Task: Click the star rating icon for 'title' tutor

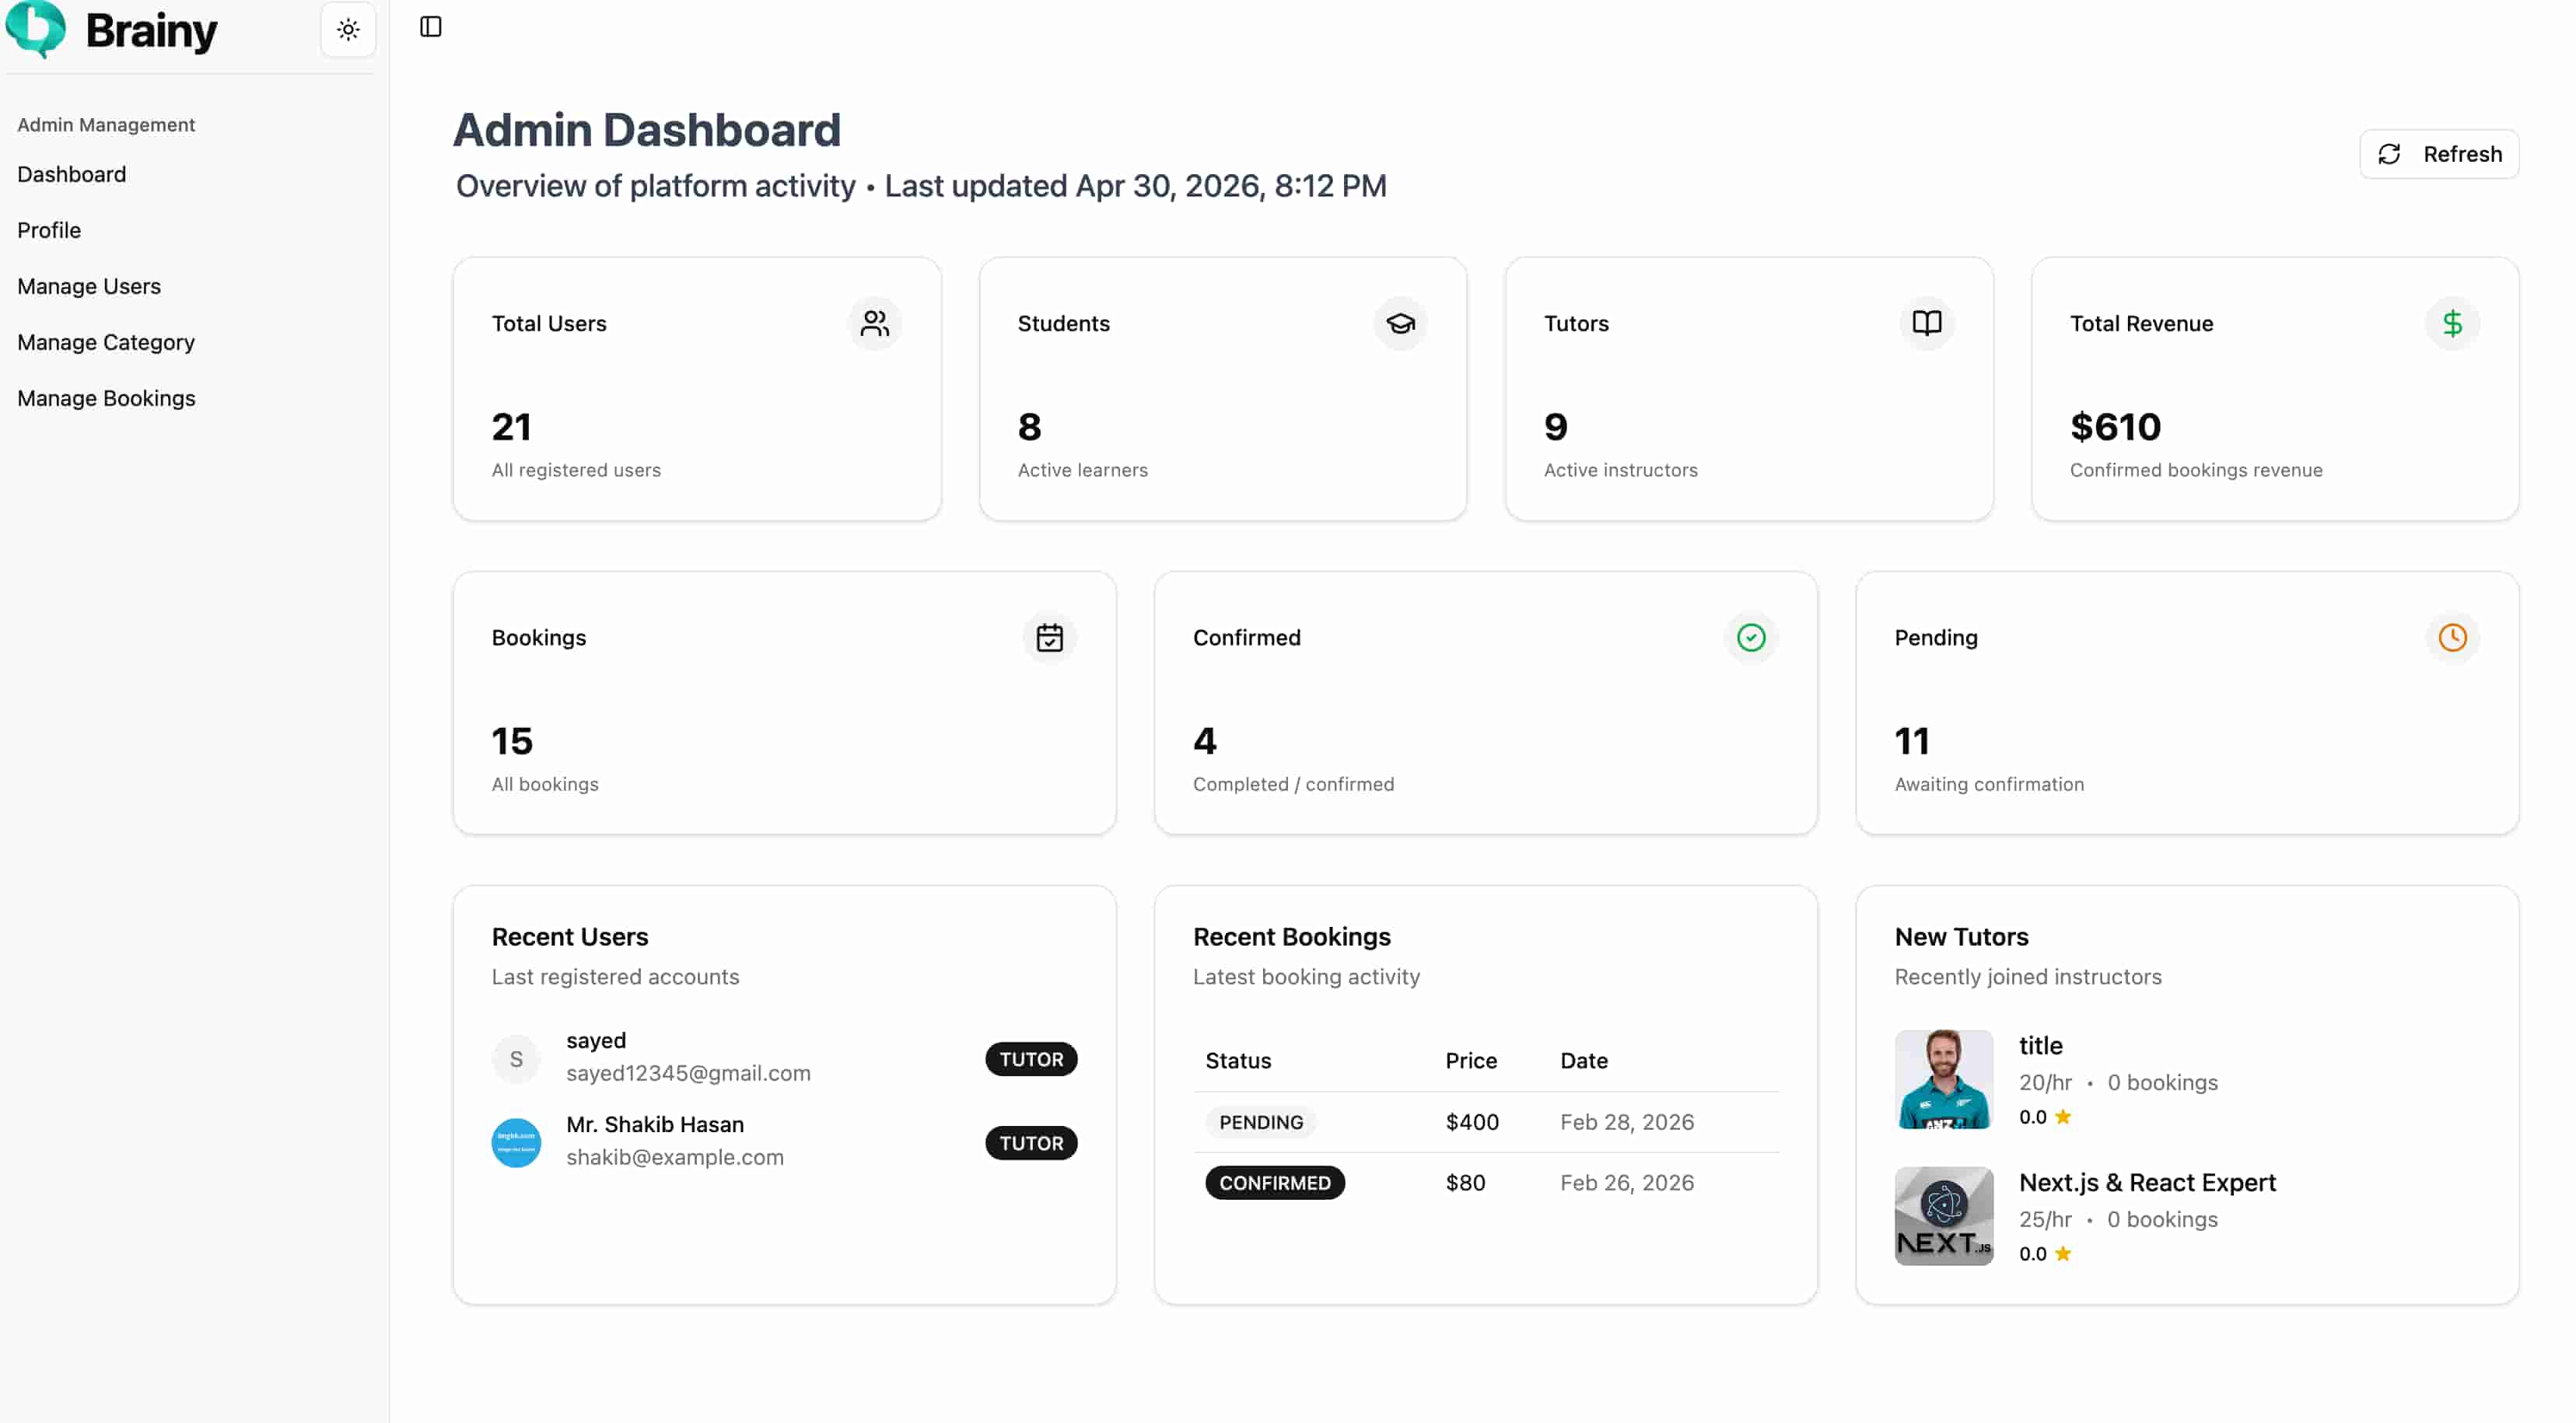Action: point(2062,1116)
